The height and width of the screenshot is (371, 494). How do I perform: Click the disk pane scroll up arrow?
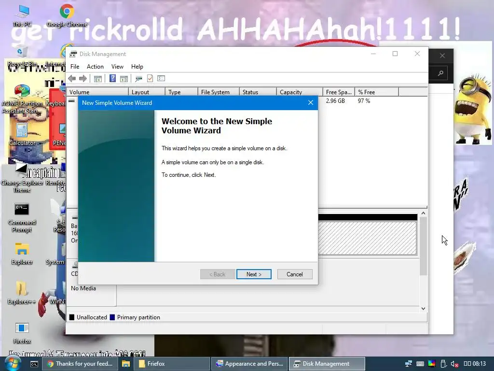[424, 214]
